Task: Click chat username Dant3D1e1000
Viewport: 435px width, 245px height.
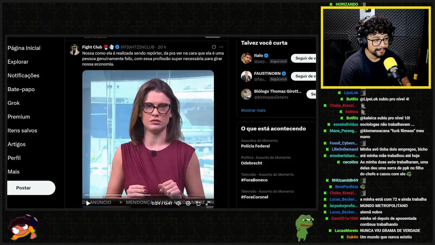Action: pyautogui.click(x=345, y=218)
